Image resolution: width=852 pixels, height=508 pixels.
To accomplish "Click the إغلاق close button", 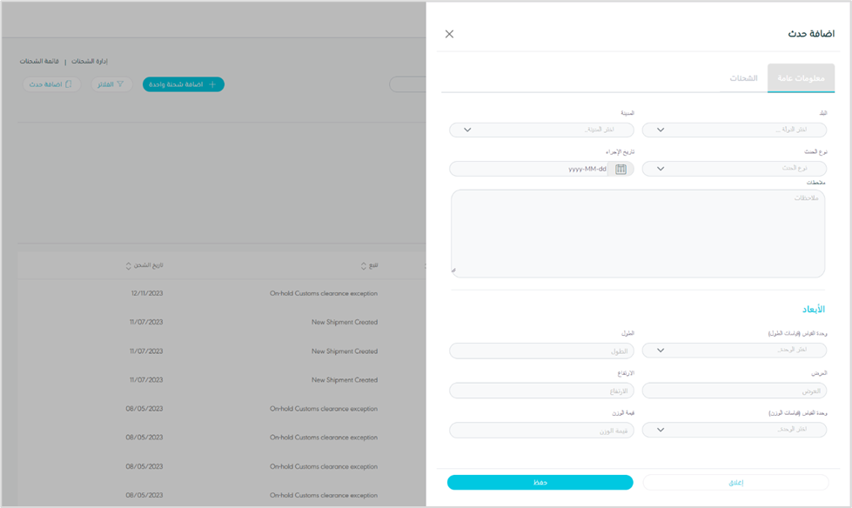I will tap(735, 482).
